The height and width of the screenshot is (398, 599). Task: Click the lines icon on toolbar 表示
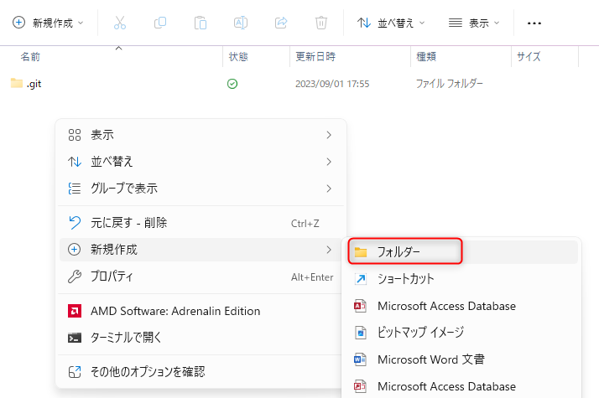coord(455,23)
